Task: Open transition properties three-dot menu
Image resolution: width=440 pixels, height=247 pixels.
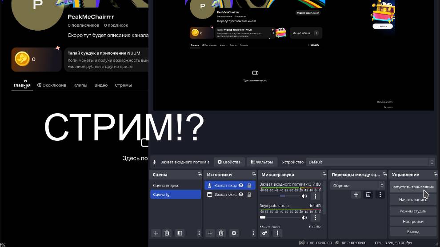Action: (380, 195)
